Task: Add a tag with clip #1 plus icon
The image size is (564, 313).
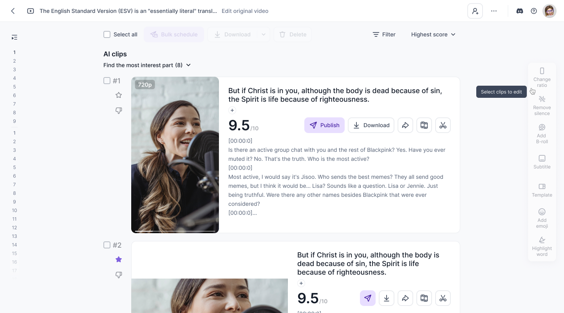Action: click(x=232, y=110)
